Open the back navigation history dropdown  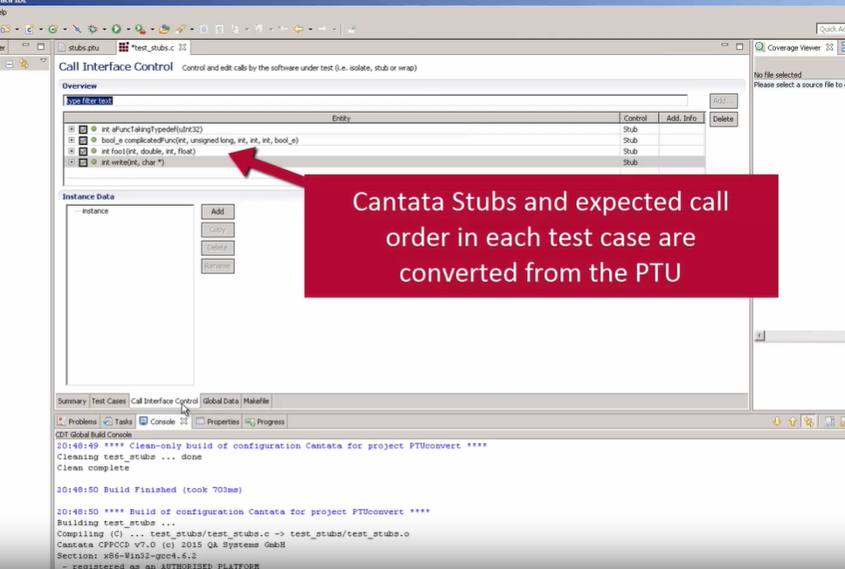(310, 30)
